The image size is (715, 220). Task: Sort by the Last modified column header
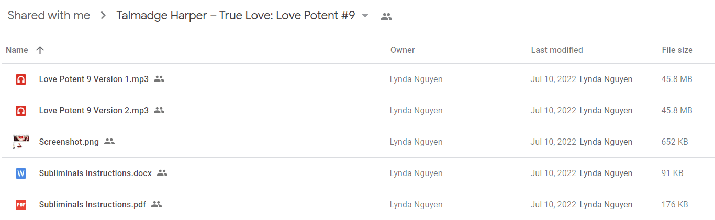click(557, 50)
